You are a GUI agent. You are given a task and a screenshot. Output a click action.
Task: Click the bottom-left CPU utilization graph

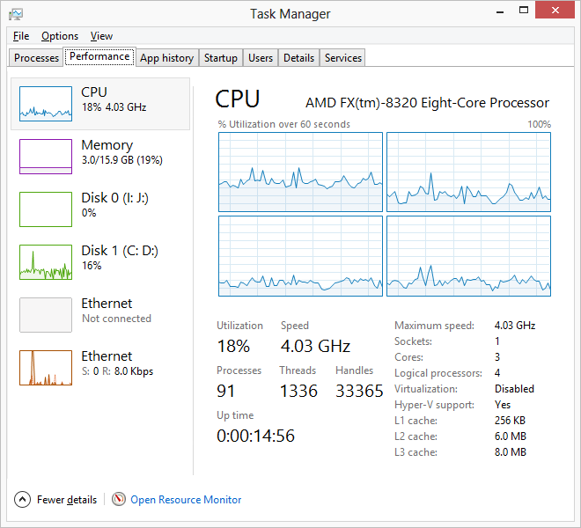[300, 256]
